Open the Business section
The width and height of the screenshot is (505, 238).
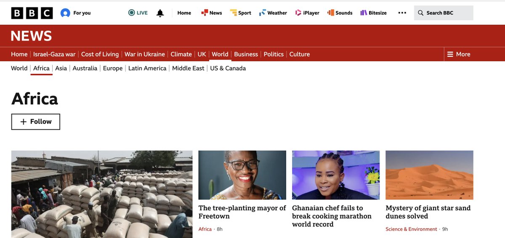click(x=246, y=54)
